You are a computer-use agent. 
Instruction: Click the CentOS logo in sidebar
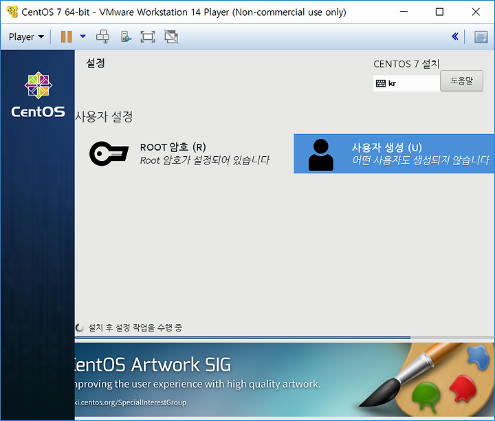tap(38, 95)
